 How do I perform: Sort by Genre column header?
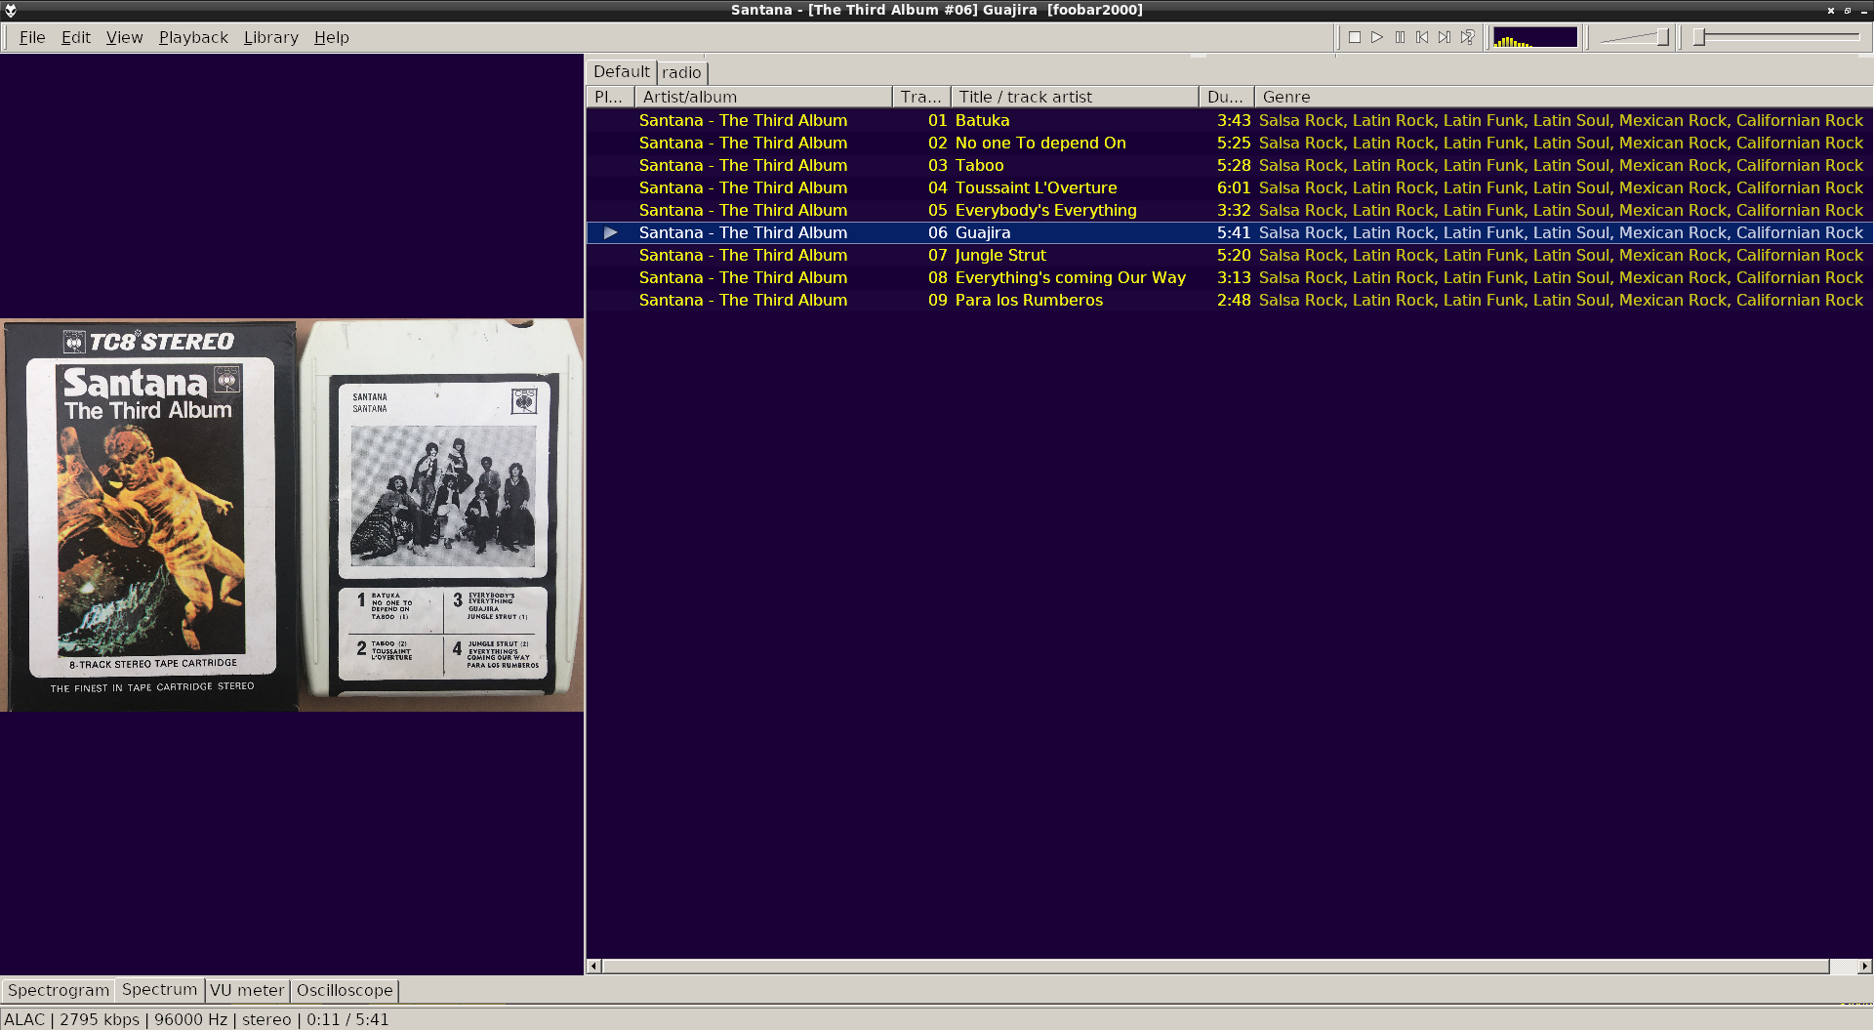[1564, 97]
